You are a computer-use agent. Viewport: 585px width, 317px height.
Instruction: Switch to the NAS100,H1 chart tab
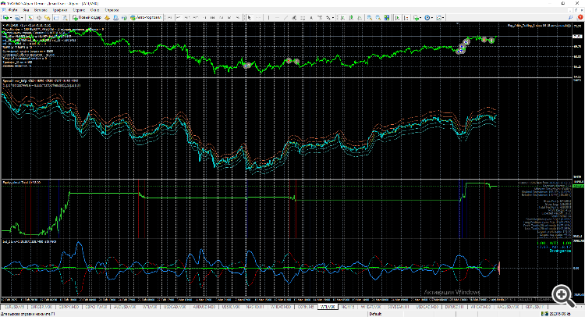coord(255,307)
